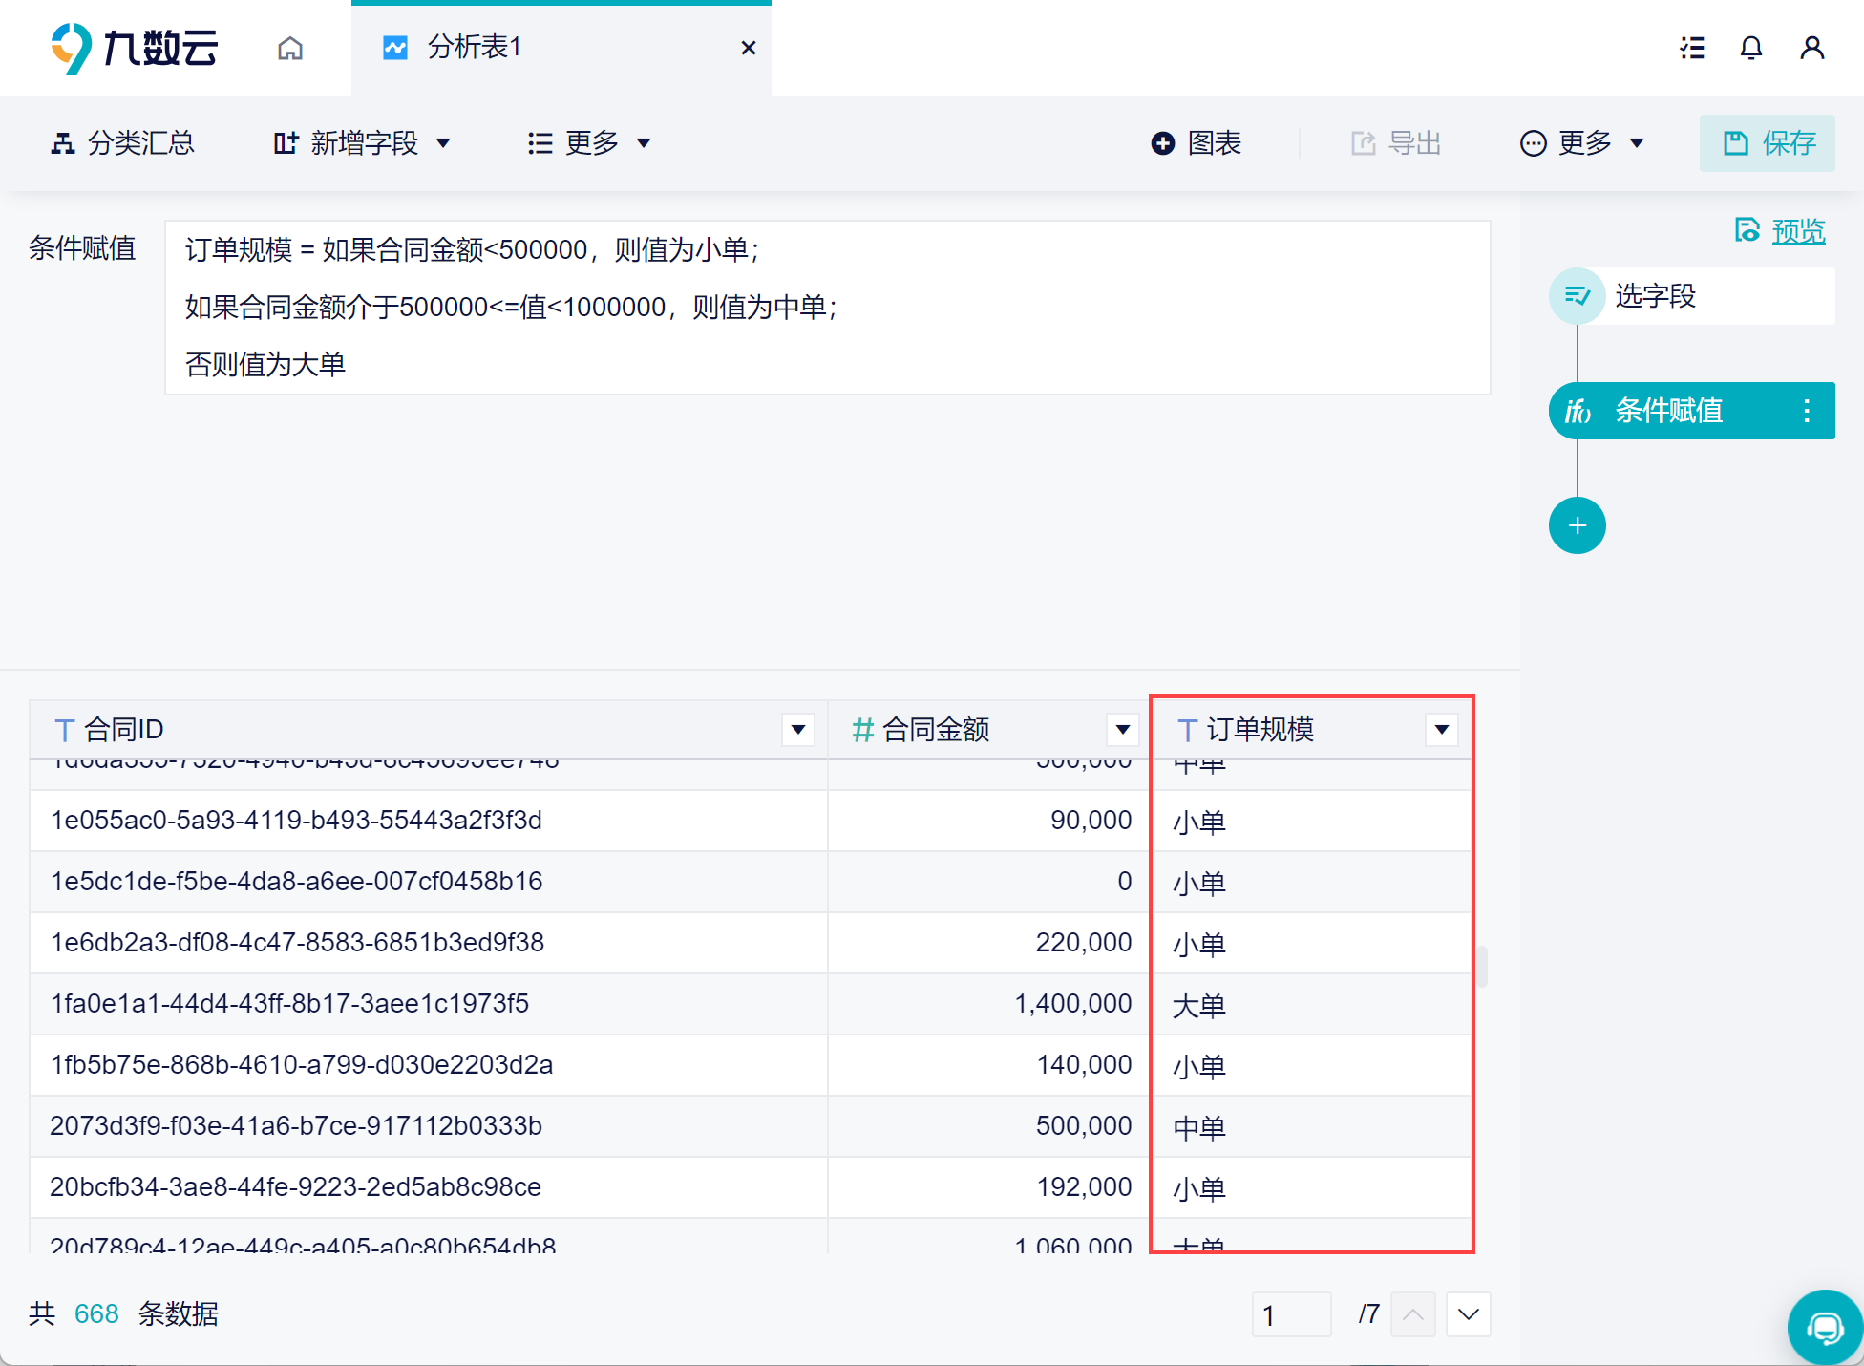Click the page number input field
1864x1366 pixels.
(x=1290, y=1314)
